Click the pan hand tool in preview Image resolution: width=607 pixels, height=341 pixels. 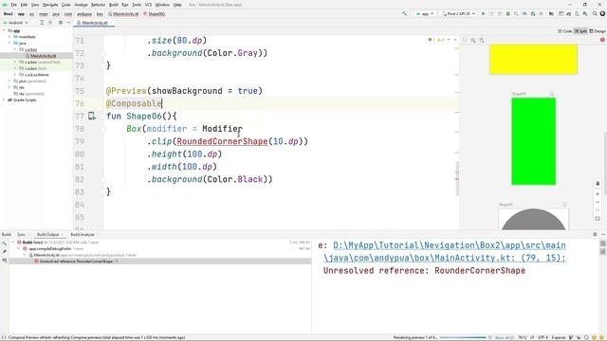(x=598, y=184)
